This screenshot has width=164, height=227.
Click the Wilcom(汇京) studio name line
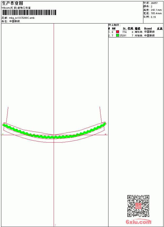16,8
